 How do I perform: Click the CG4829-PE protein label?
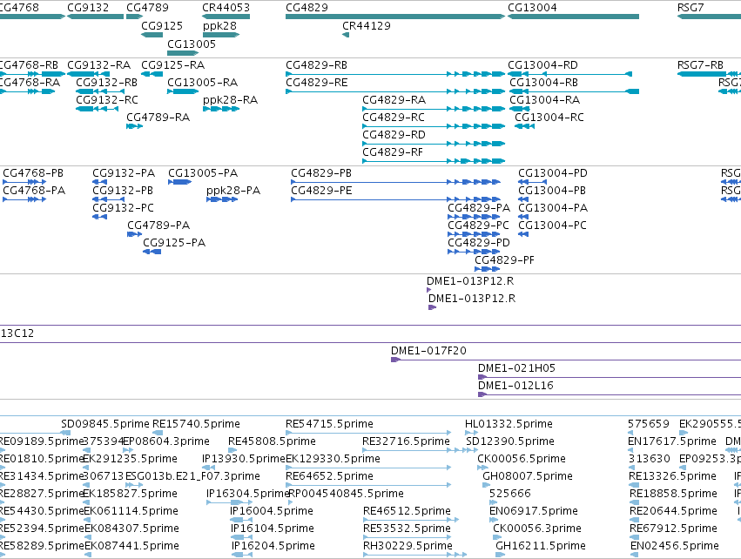tap(321, 191)
